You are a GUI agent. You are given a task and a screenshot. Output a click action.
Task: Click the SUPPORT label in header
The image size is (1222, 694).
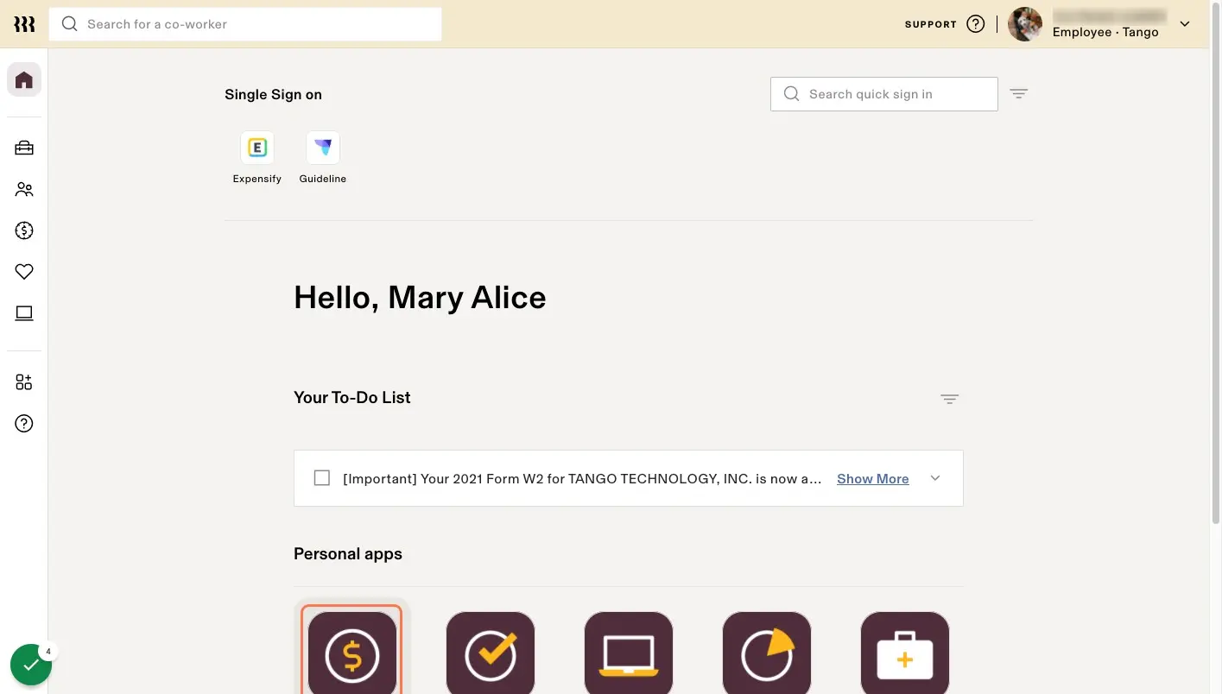click(x=931, y=24)
